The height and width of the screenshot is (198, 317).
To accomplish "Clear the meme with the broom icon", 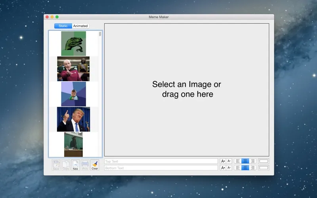I will click(x=95, y=165).
